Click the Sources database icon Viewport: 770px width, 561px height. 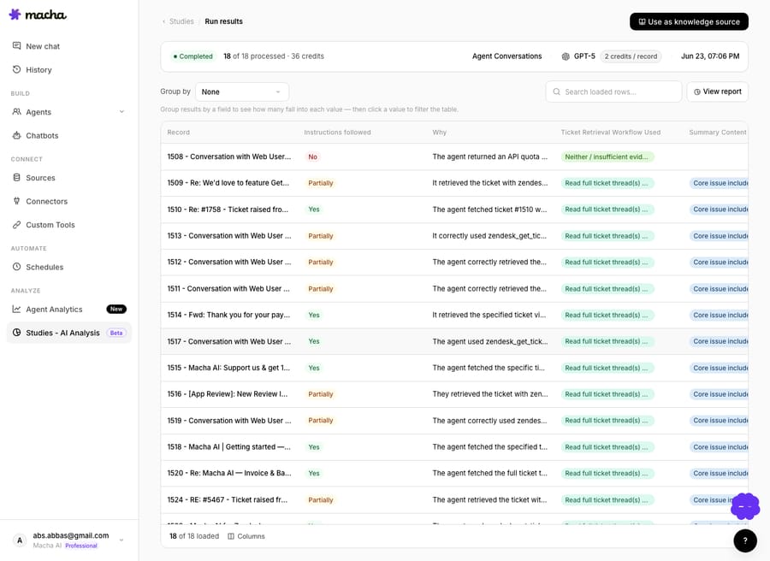coord(17,177)
